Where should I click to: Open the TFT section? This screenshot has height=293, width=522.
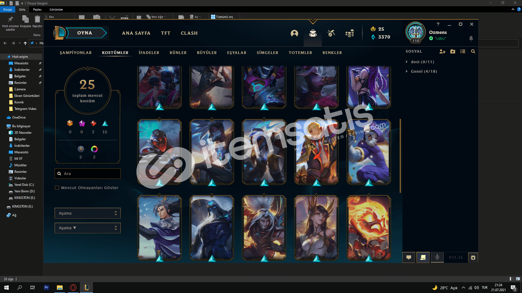pyautogui.click(x=166, y=33)
